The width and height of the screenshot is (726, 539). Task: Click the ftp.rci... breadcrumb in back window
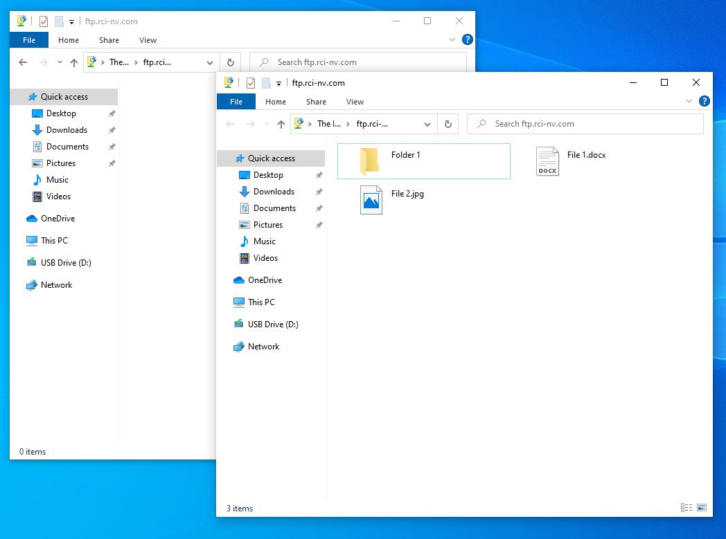(157, 62)
